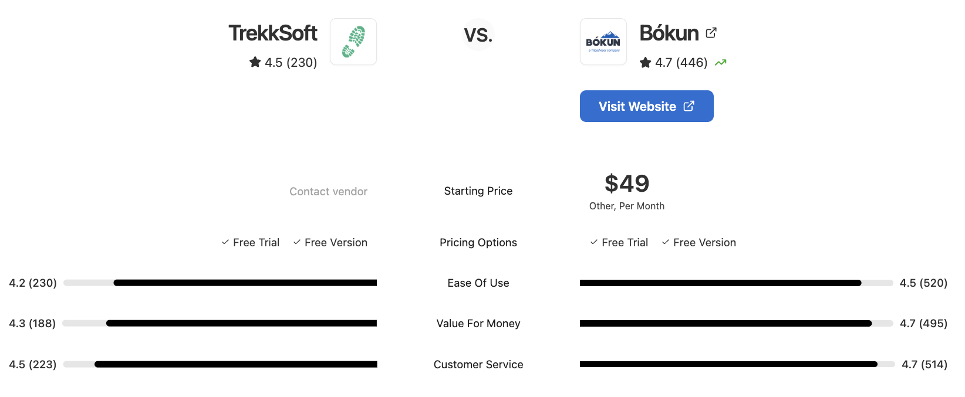Click the $49 per month price
Screen dimensions: 965x397
coord(627,184)
